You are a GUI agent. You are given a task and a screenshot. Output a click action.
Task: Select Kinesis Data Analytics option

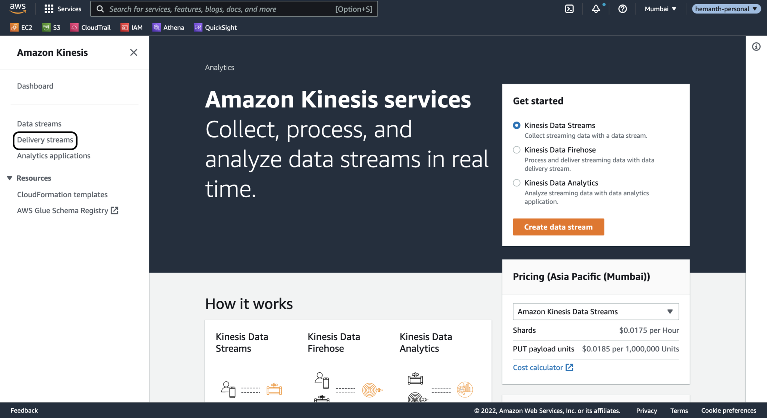tap(516, 183)
